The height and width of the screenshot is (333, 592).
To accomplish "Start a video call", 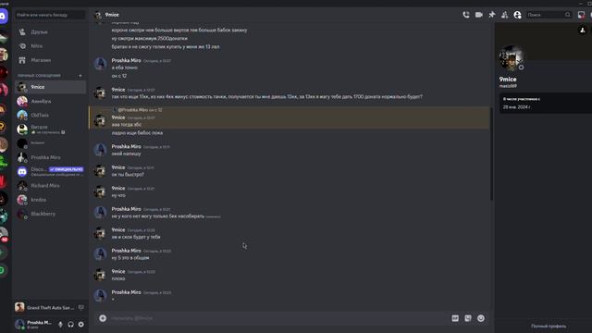I will tap(479, 15).
